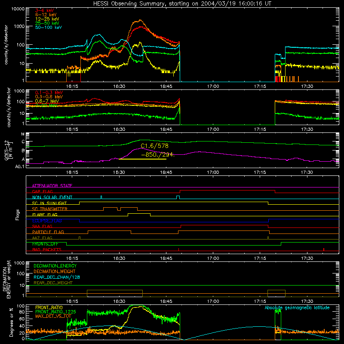Select the 50-100 keV legend label
Screen dimensions: 344x344
coord(49,28)
